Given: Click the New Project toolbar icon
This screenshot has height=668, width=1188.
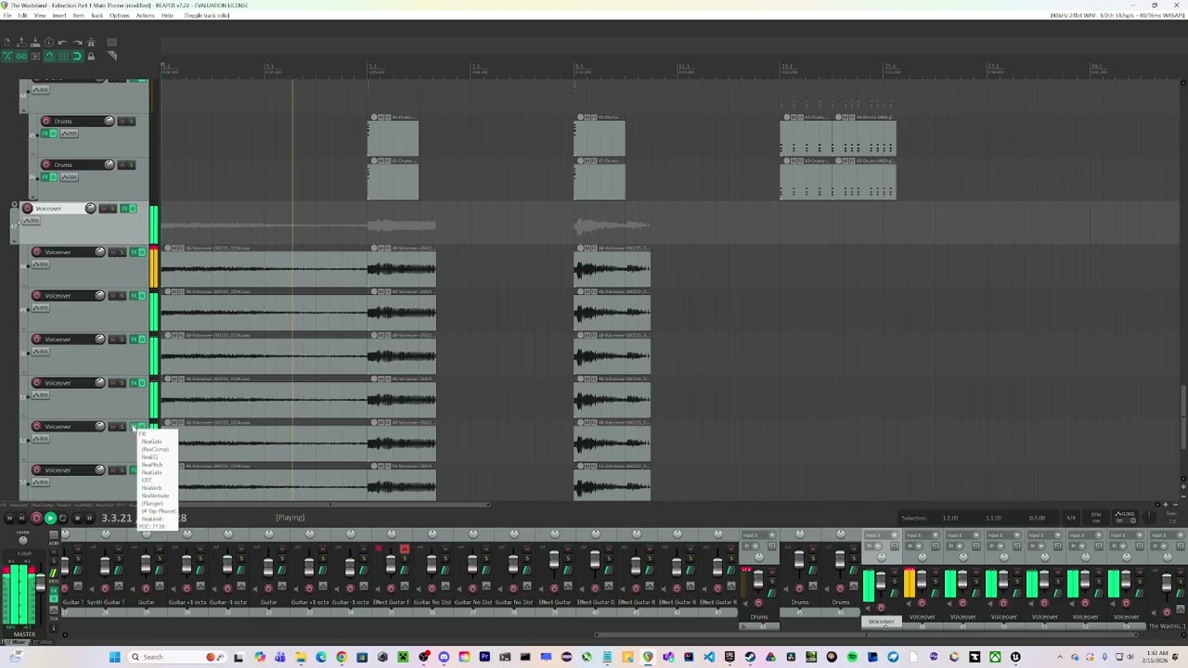Looking at the screenshot, I should [x=7, y=43].
